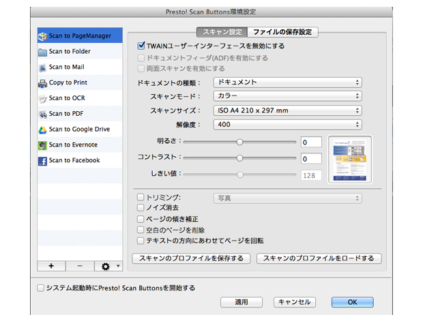Toggle ドキュメントフィーダ(ADF)を有効にする checkbox

pyautogui.click(x=141, y=58)
